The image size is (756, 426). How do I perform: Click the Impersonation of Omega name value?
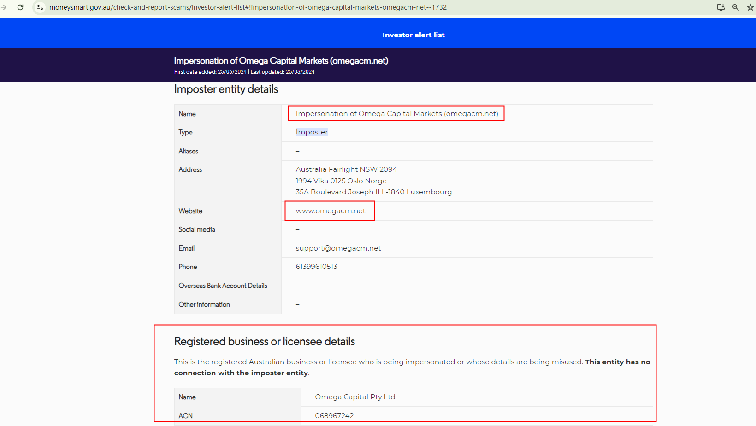pyautogui.click(x=396, y=114)
